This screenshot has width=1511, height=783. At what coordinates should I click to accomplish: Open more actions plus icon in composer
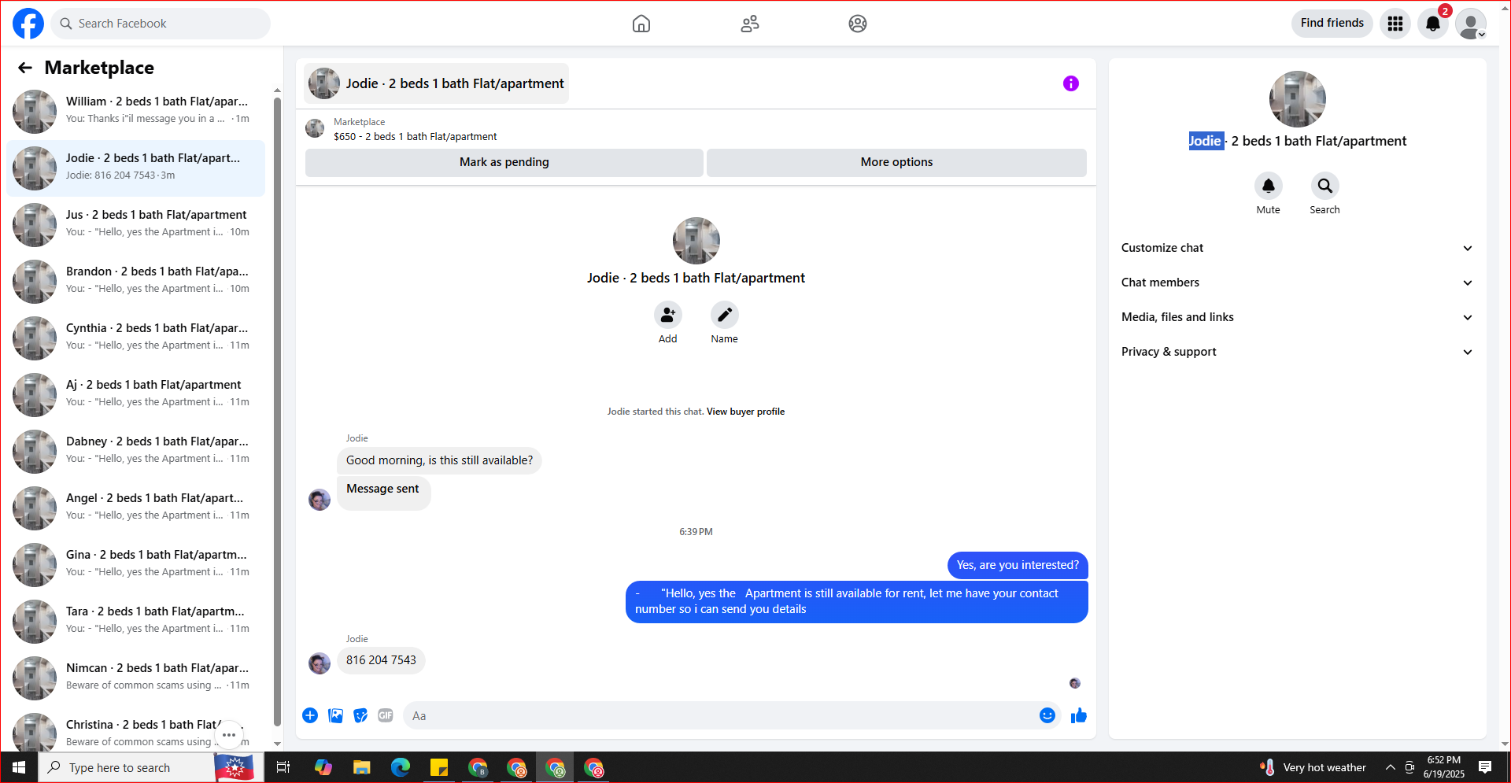[310, 715]
